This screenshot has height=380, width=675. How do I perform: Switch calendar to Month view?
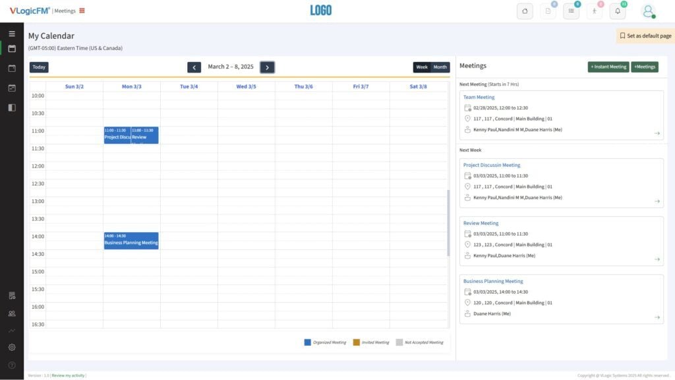440,67
